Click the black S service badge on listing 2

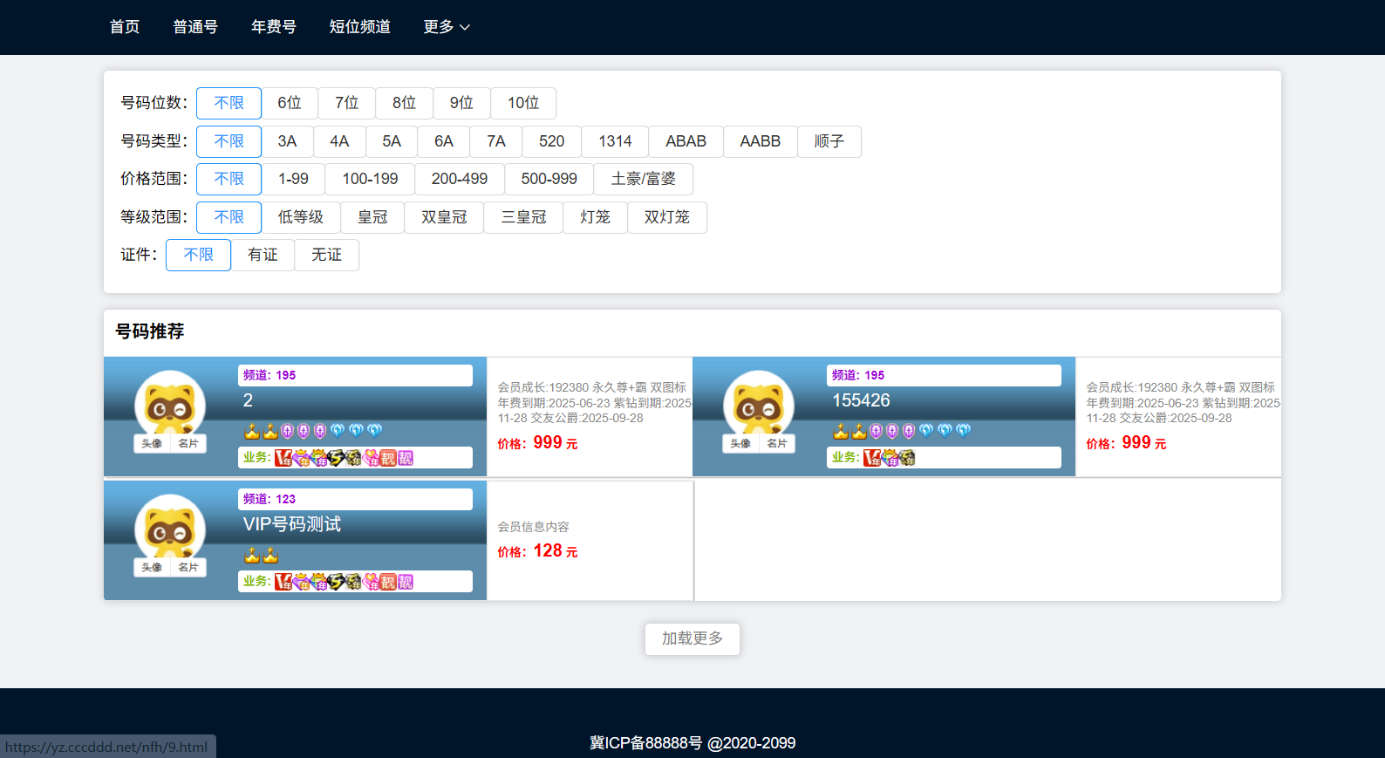coord(336,458)
